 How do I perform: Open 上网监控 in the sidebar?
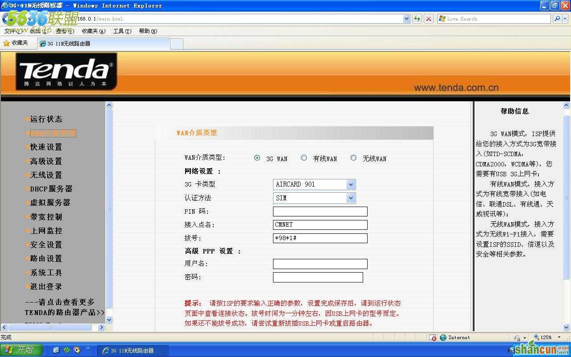[x=46, y=231]
